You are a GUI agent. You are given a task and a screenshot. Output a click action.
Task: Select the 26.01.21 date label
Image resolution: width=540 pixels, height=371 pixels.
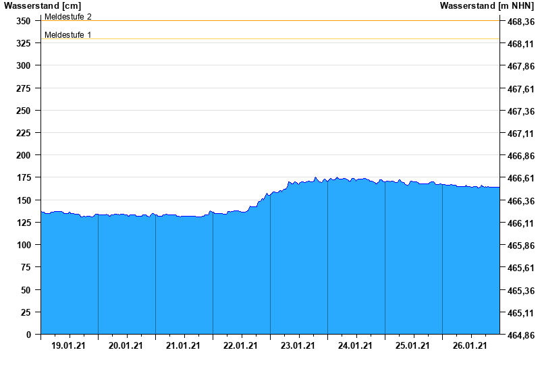pos(470,346)
